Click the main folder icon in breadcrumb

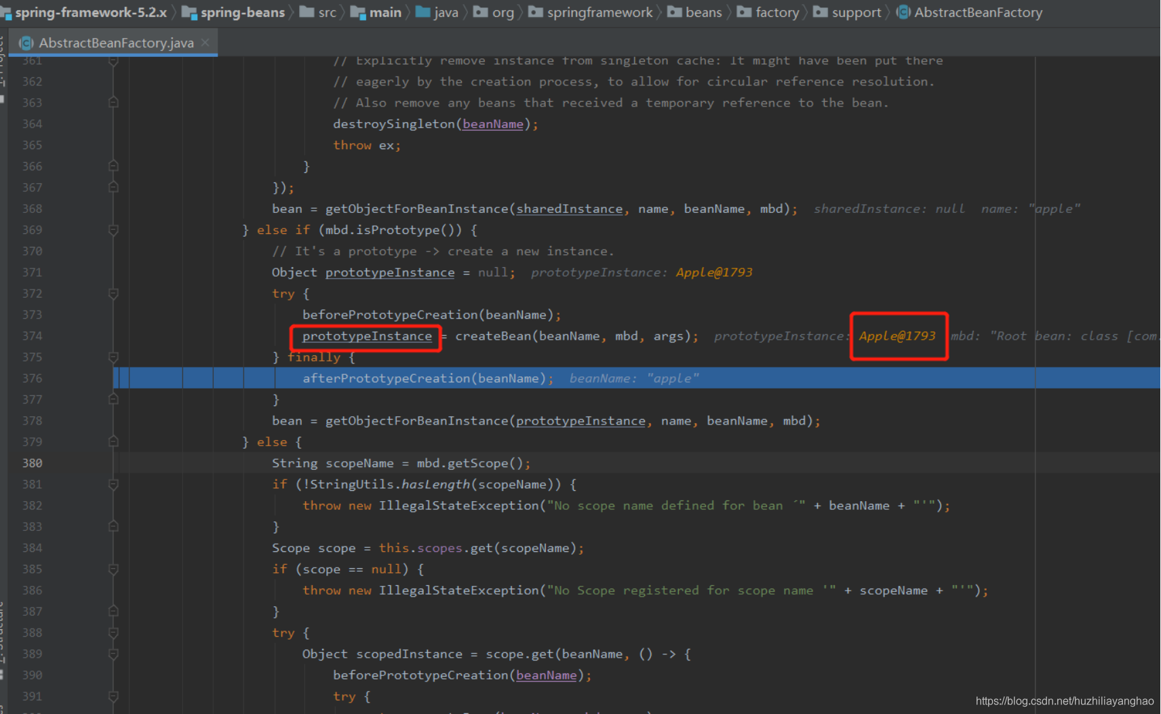[357, 12]
